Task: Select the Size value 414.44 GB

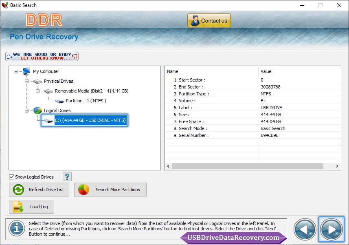Action: [271, 115]
